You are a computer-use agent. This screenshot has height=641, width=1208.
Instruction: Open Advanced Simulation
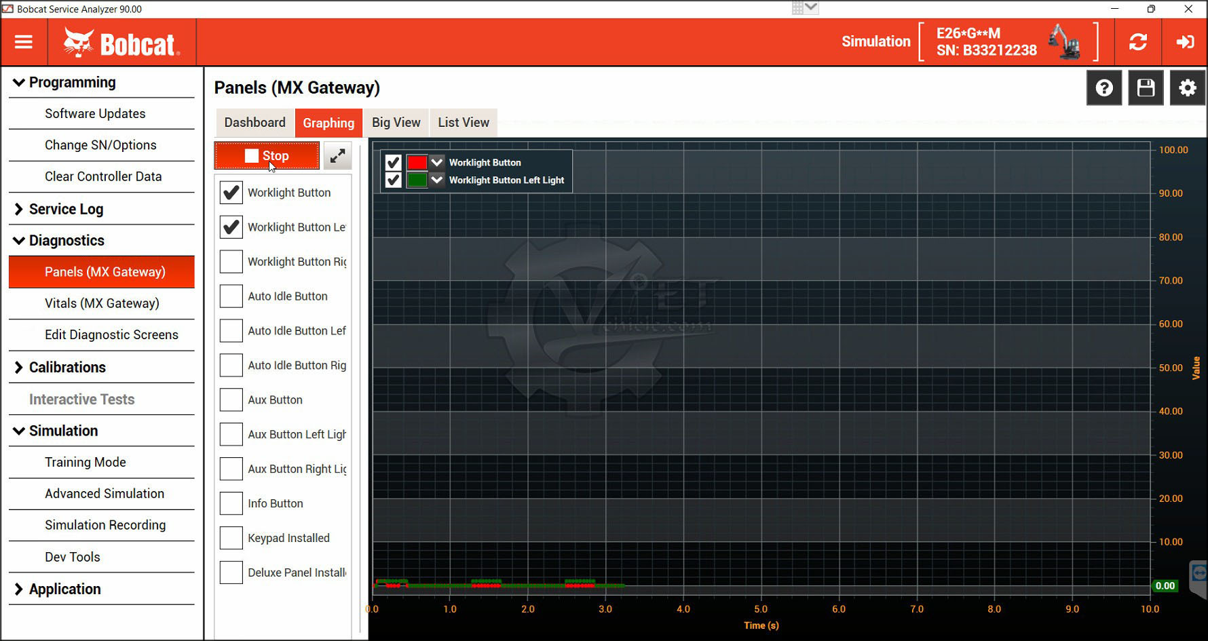click(x=102, y=494)
